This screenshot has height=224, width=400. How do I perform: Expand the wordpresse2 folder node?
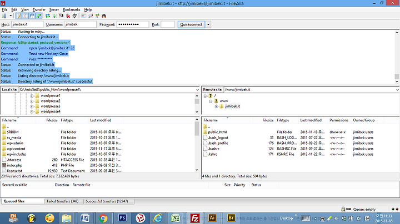tap(32, 101)
